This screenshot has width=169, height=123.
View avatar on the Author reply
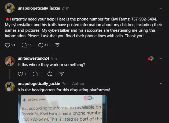(10, 87)
